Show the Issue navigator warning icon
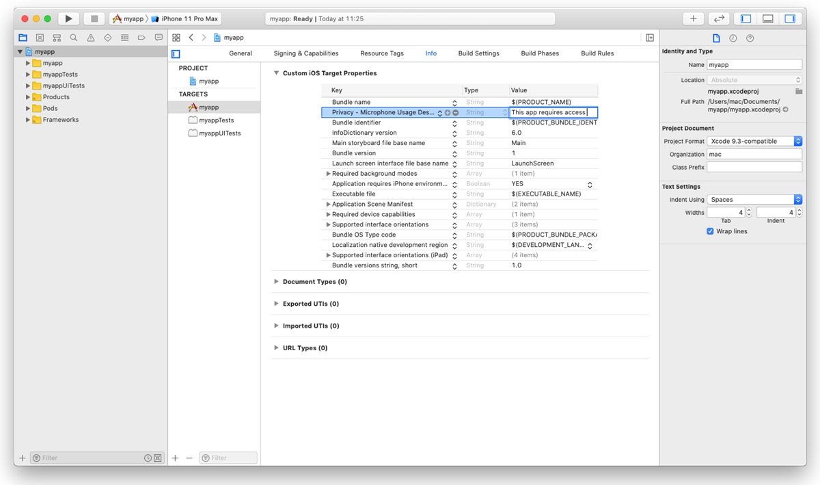Screen dimensions: 820x485 [x=90, y=38]
